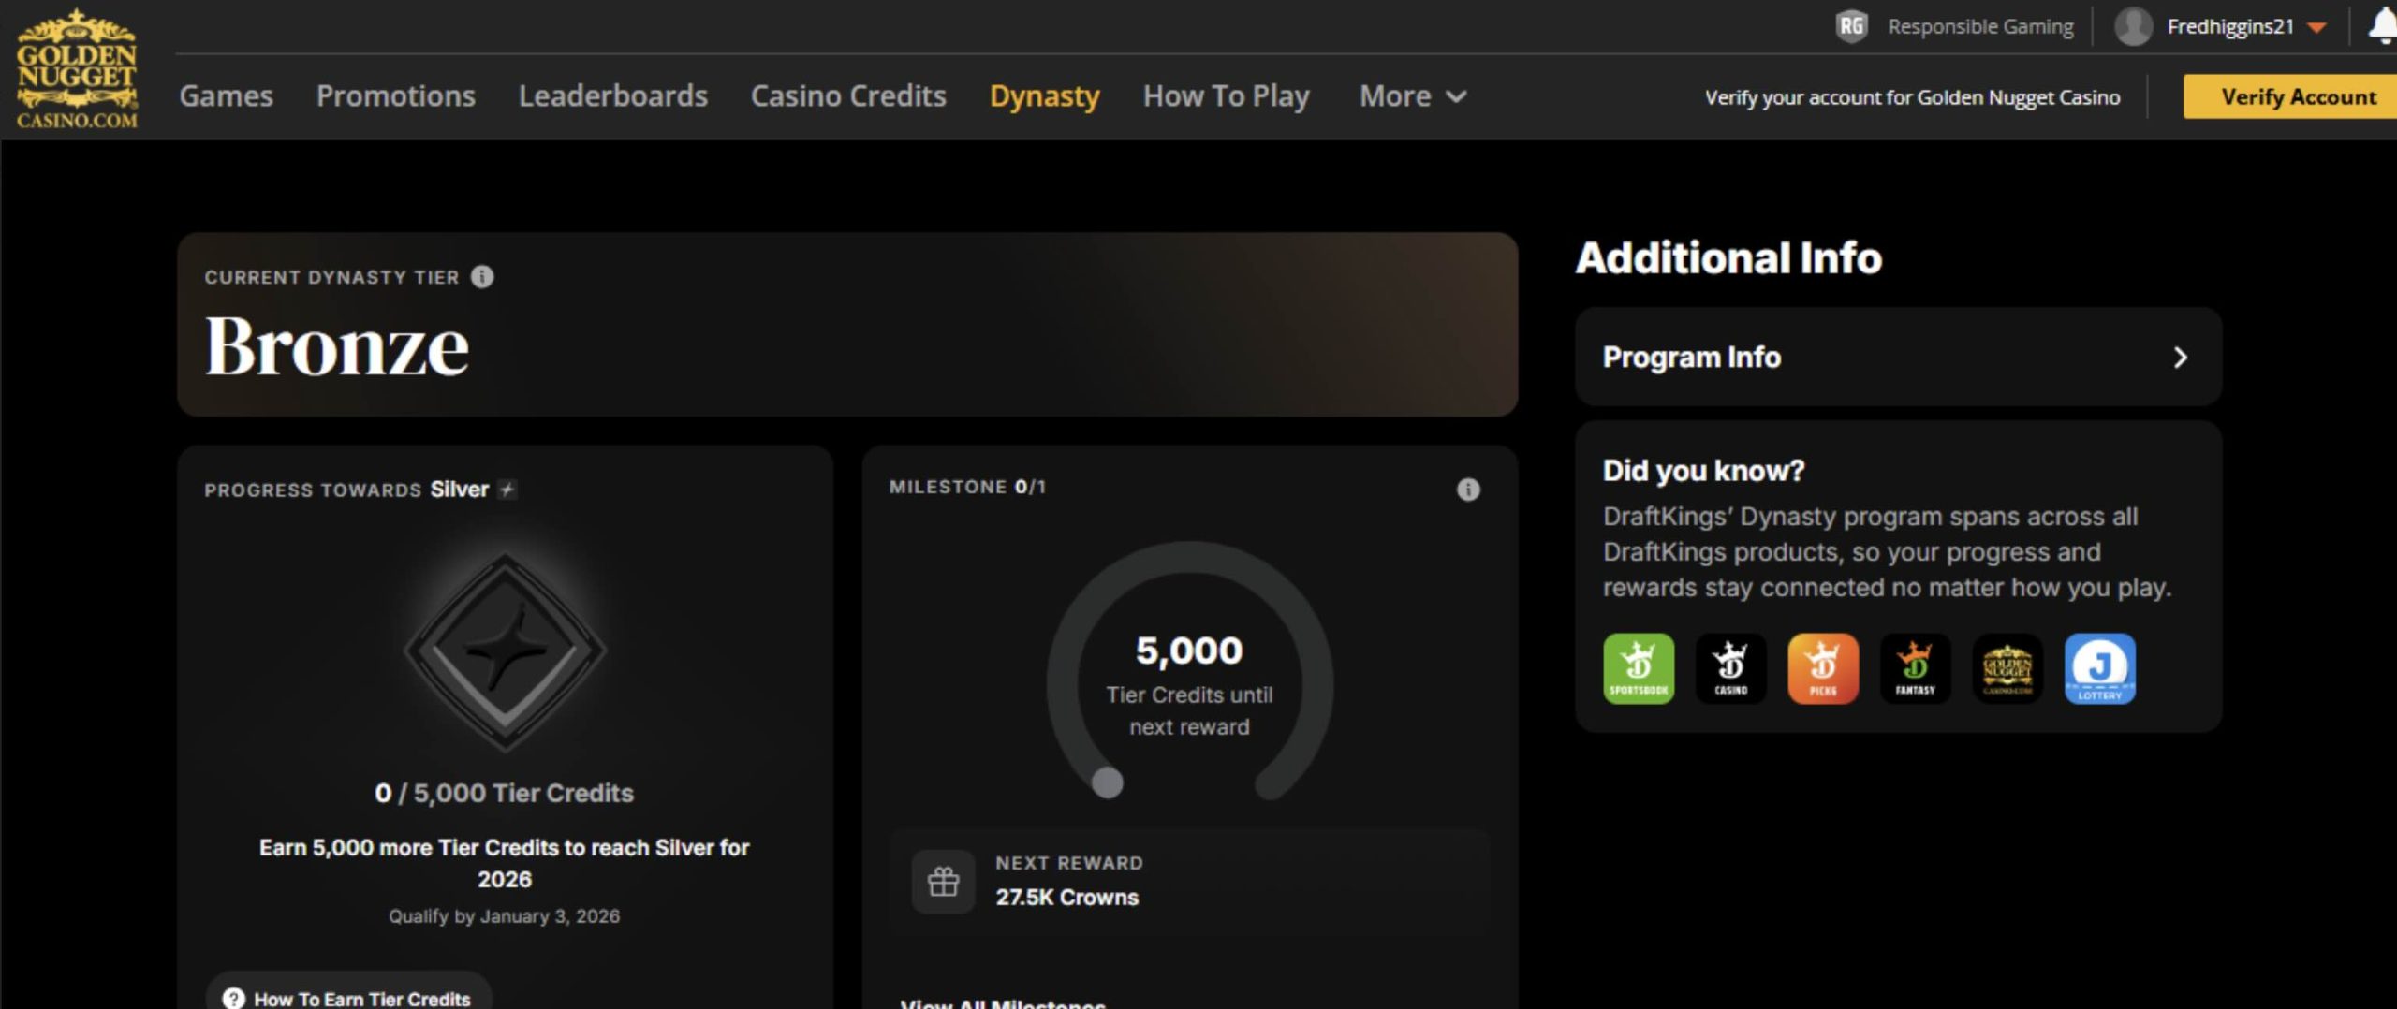
Task: Open the Jackpocket Lottery app icon
Action: tap(2099, 668)
